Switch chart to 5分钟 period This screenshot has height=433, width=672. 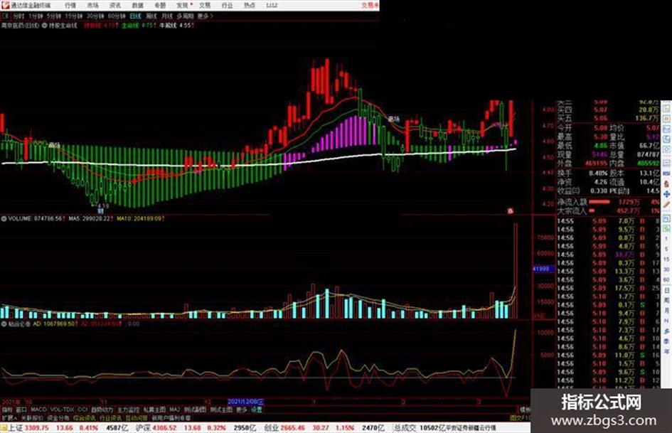pos(53,16)
